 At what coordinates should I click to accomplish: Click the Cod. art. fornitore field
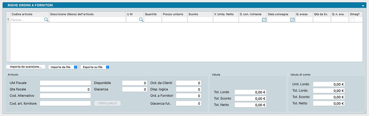(65, 103)
